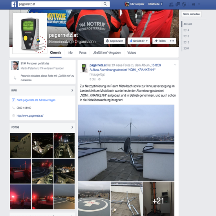Open the +21 more photos tile
The height and width of the screenshot is (216, 216).
pos(159,199)
